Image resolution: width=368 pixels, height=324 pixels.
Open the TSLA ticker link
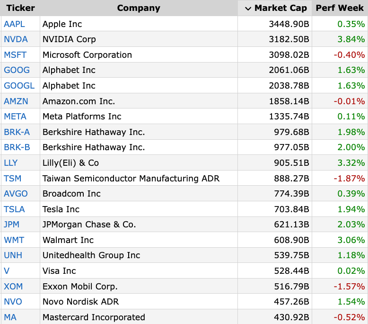coord(14,209)
